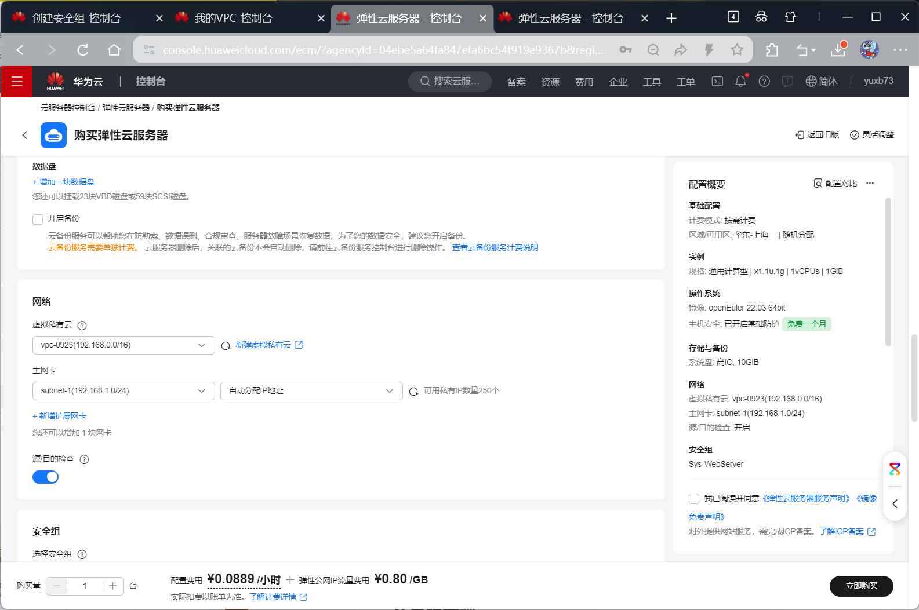
Task: Click the globe language icon
Action: point(811,81)
